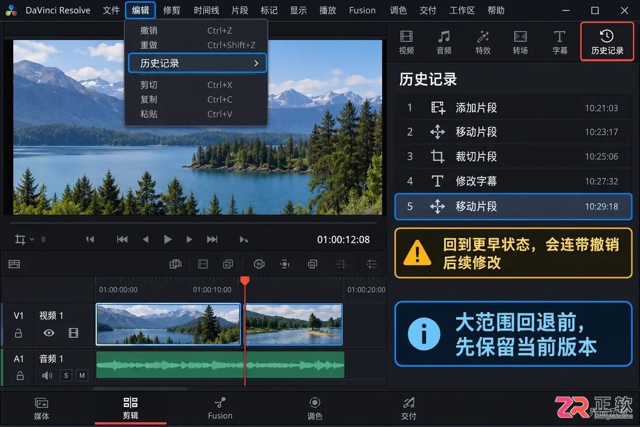
Task: Select history step 4 修改字幕
Action: (x=513, y=181)
